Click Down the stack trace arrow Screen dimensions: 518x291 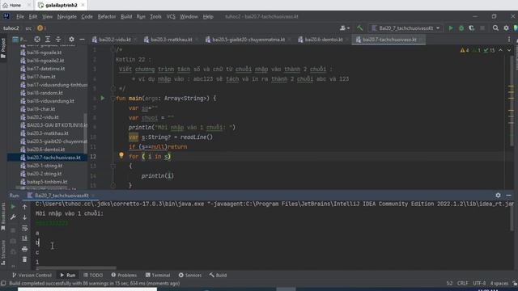[25, 217]
